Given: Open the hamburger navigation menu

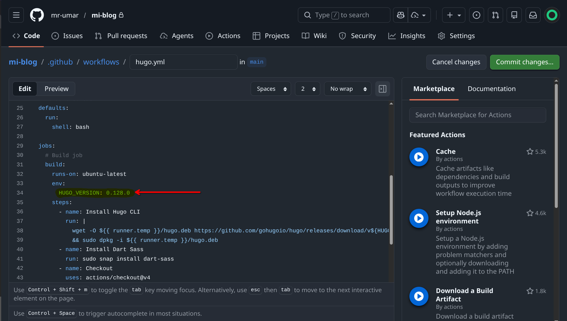Looking at the screenshot, I should click(x=16, y=15).
